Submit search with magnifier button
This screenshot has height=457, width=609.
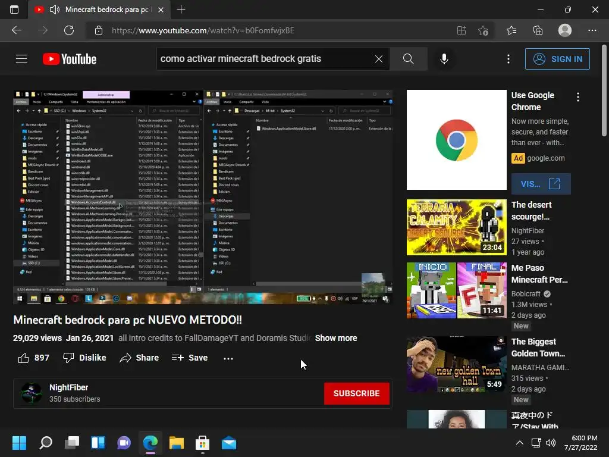[408, 59]
